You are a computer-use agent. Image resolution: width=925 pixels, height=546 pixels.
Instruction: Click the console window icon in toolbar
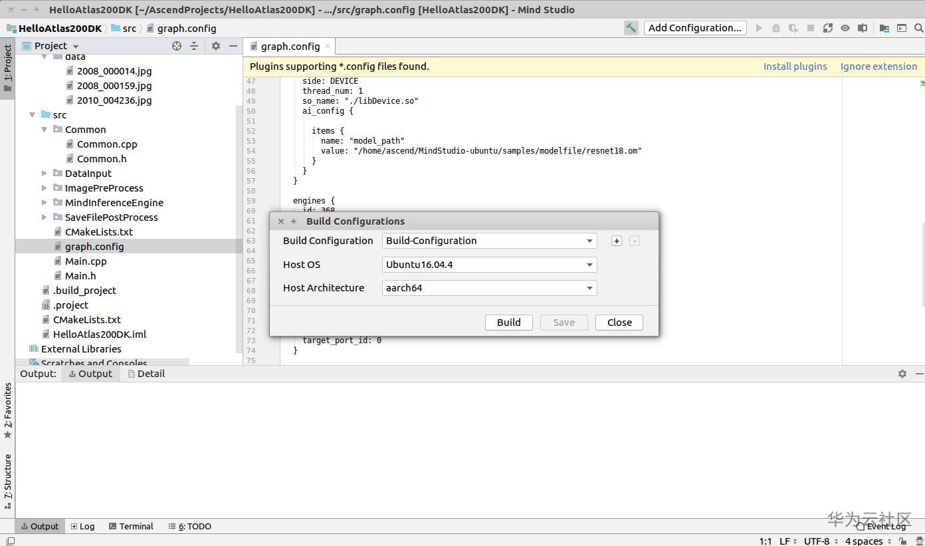[x=902, y=28]
